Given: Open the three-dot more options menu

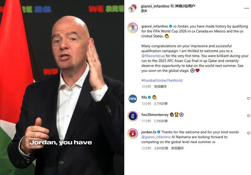Looking at the screenshot, I should click(246, 8).
